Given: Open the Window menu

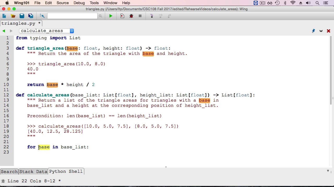Looking at the screenshot, I should coord(110,3).
